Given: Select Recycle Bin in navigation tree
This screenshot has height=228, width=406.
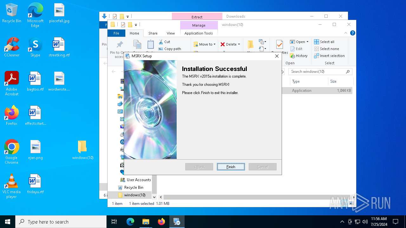Looking at the screenshot, I should pos(131,187).
